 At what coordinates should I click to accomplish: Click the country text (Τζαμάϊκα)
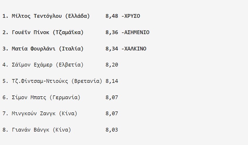click(68, 32)
